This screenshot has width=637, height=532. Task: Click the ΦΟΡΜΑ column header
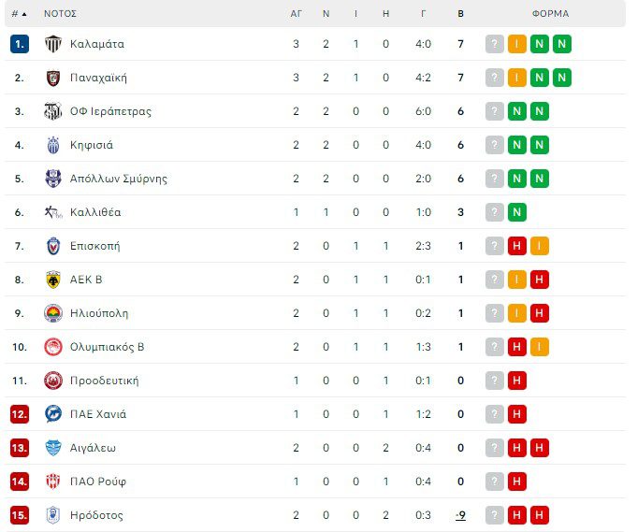coord(550,14)
